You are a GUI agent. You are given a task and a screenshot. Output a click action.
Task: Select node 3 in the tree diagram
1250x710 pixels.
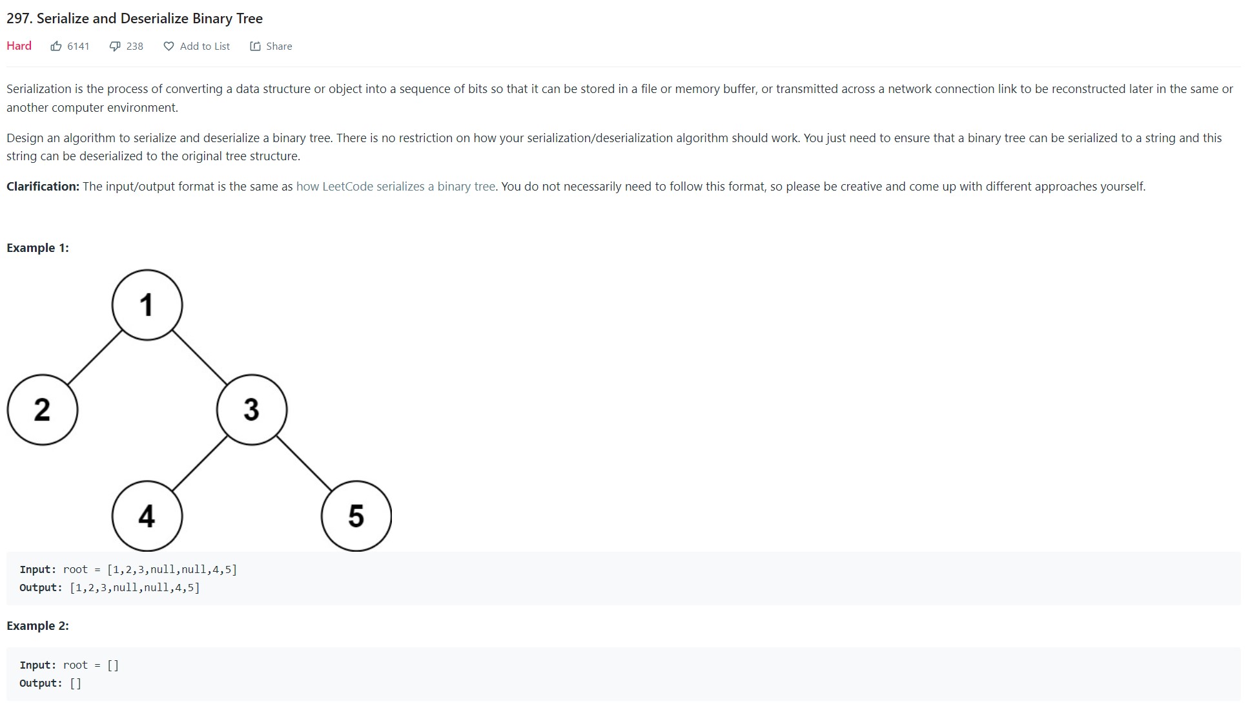click(252, 410)
